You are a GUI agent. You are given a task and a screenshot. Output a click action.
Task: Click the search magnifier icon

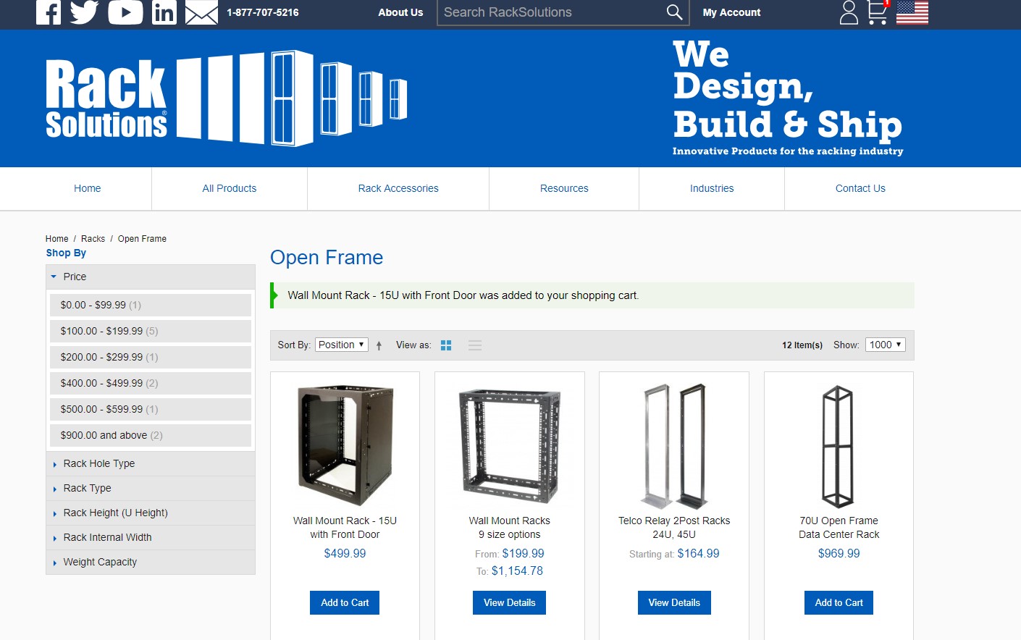point(674,12)
